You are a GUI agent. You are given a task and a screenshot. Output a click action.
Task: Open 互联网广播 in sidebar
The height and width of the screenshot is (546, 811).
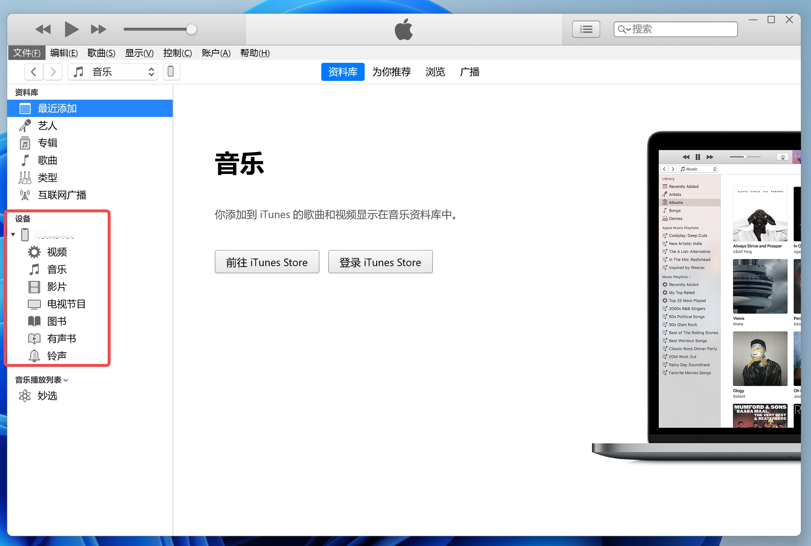(x=62, y=195)
